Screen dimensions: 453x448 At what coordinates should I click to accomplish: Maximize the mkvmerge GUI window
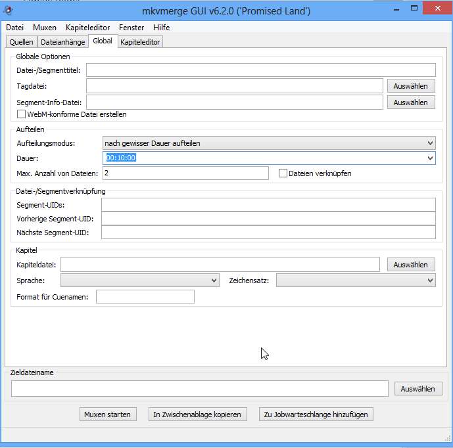(414, 9)
